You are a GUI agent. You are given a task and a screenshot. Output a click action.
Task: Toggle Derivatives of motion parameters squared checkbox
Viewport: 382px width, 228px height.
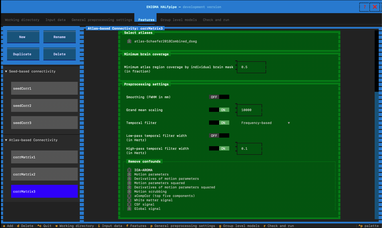(129, 187)
